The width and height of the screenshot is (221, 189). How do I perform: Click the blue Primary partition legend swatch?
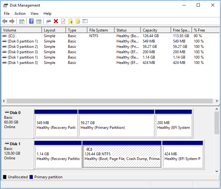click(x=31, y=177)
